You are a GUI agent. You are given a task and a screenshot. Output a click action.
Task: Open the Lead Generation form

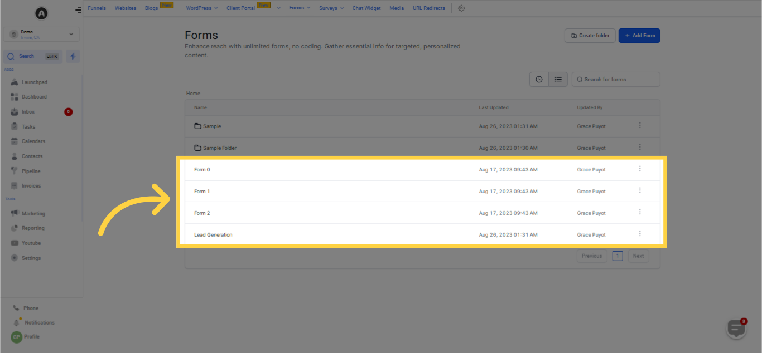pos(213,235)
